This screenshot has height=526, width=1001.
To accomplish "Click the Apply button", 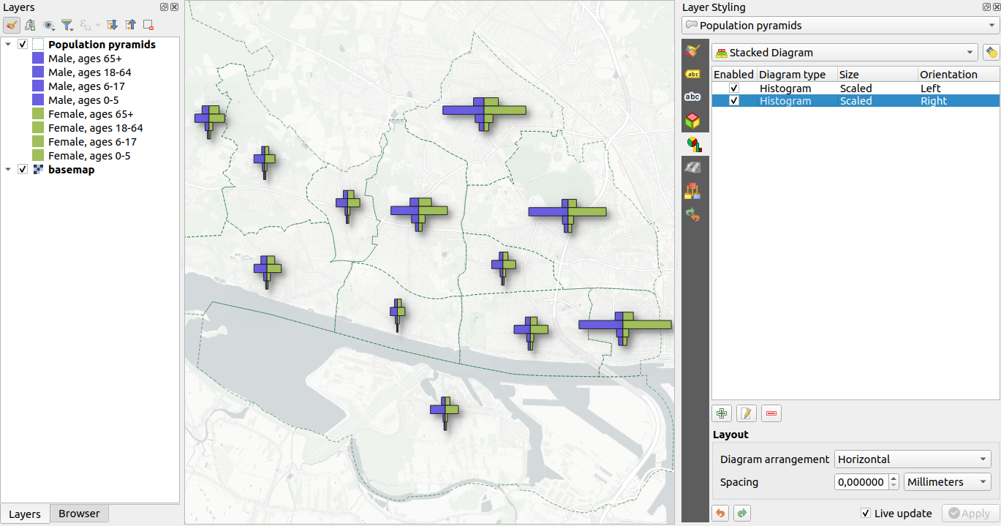I will 970,513.
